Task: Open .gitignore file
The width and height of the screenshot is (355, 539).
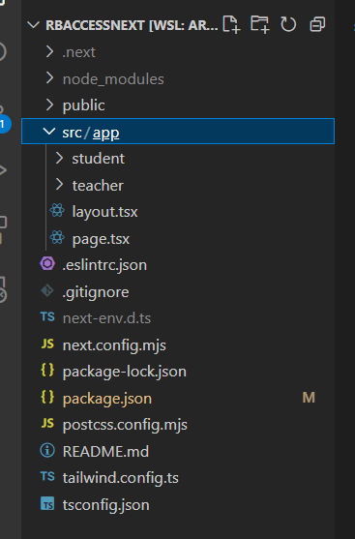Action: pos(96,292)
